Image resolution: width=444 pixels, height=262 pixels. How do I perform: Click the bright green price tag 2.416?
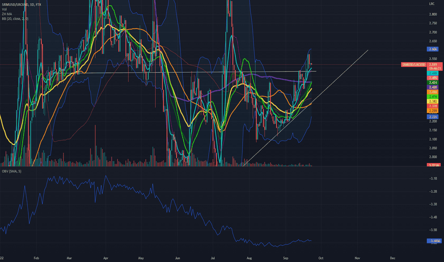pyautogui.click(x=433, y=97)
